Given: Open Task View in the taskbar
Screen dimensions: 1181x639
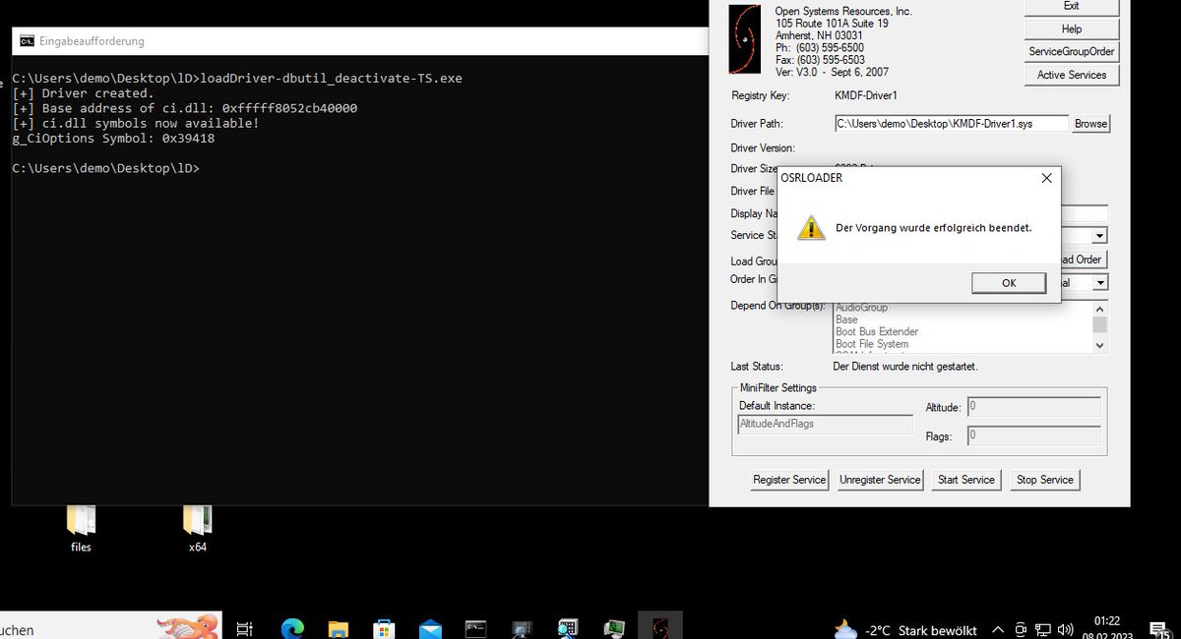Looking at the screenshot, I should coord(245,628).
